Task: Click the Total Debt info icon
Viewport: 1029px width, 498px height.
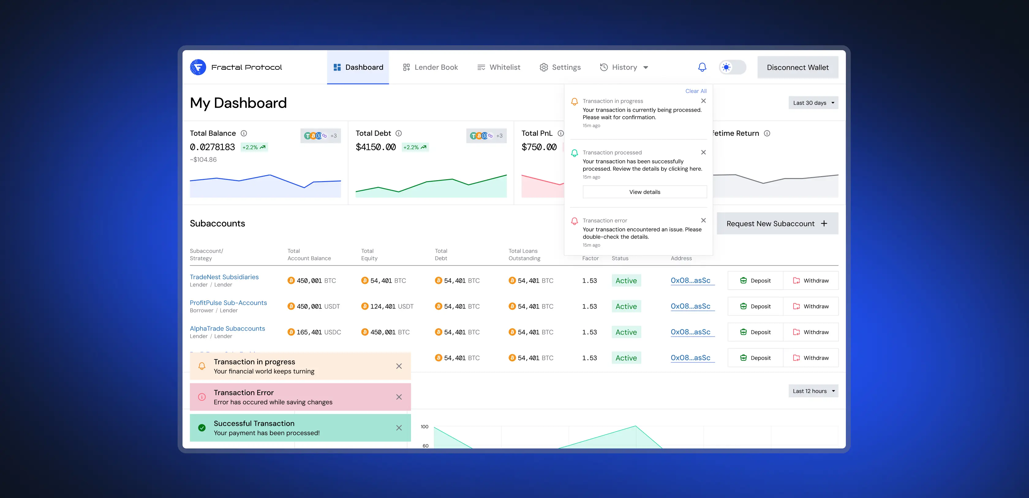Action: [x=398, y=133]
